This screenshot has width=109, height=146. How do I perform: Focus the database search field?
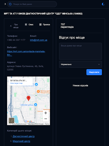coord(32,4)
